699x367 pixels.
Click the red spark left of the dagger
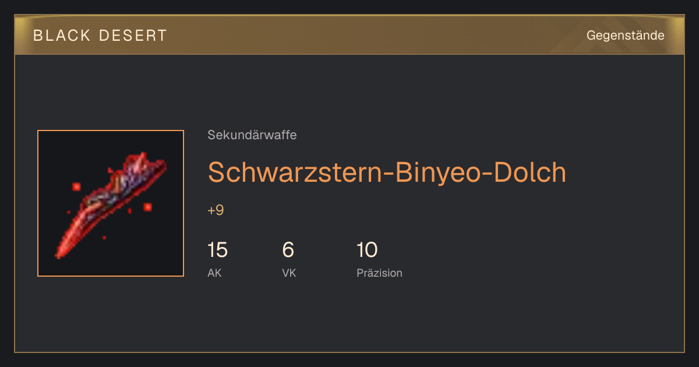76,186
